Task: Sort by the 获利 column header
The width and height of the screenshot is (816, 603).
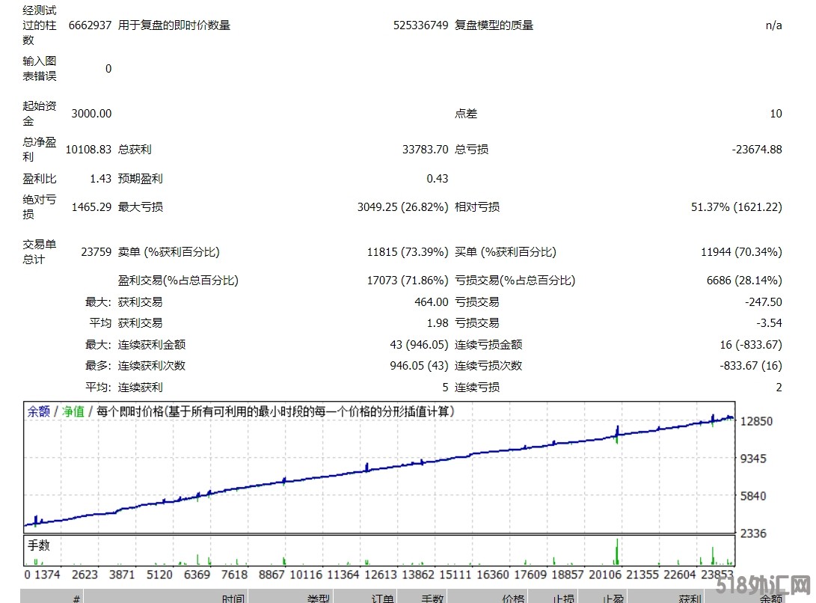Action: point(690,598)
